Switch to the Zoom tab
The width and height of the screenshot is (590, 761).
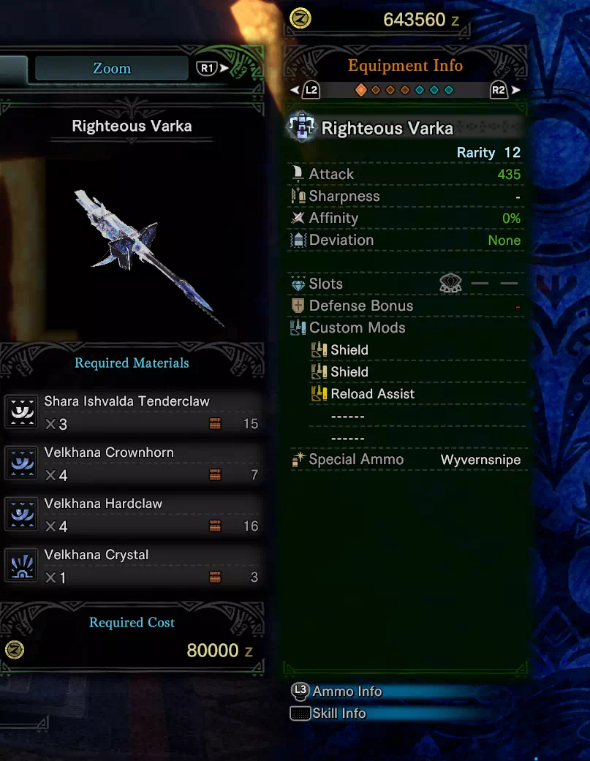pyautogui.click(x=112, y=69)
